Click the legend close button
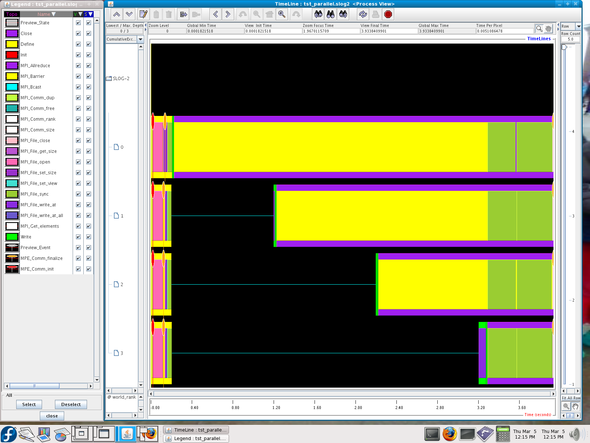This screenshot has width=590, height=443. pyautogui.click(x=52, y=416)
